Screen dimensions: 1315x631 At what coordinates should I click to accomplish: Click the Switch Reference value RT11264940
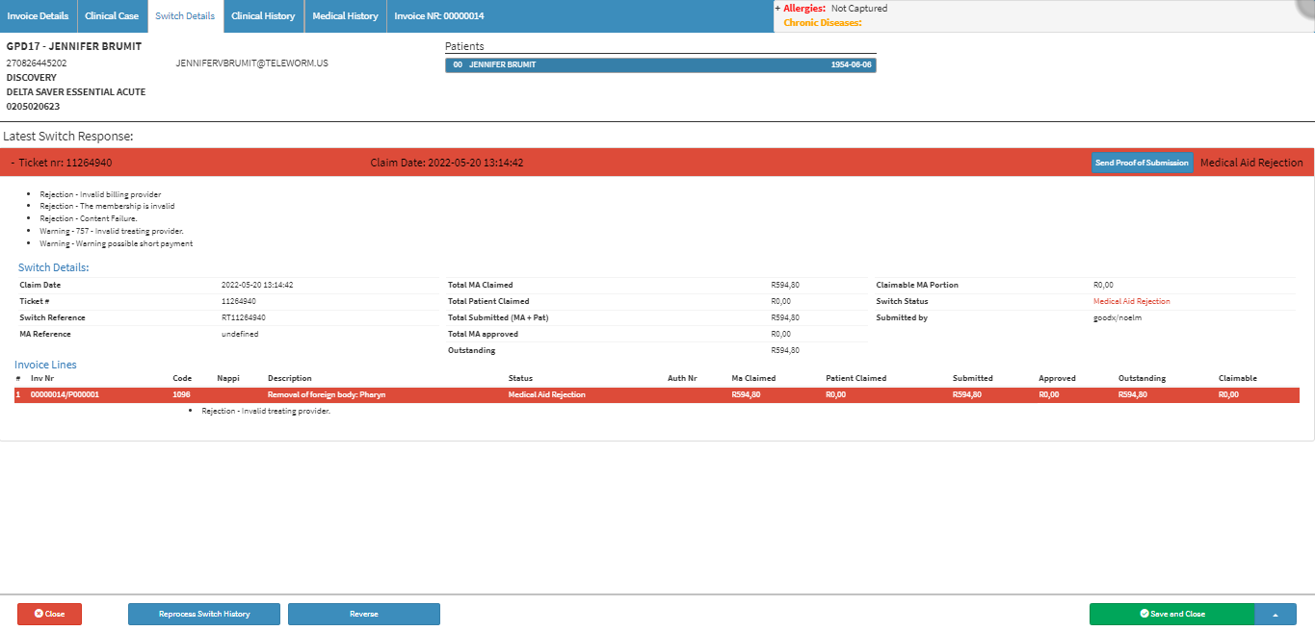244,317
